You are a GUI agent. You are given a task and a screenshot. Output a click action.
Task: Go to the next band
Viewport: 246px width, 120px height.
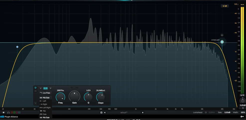(x=50, y=88)
